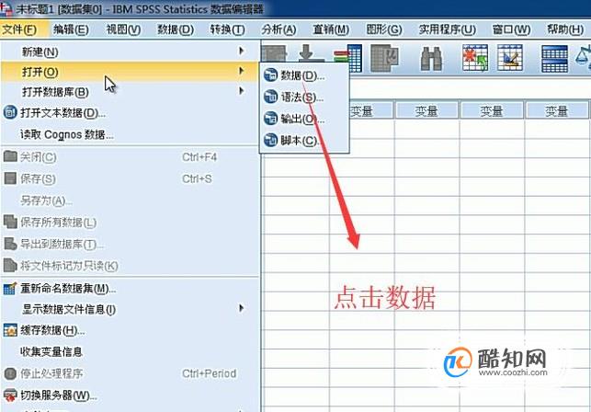The width and height of the screenshot is (591, 412).
Task: Click the binoculars Find icon
Action: tap(431, 59)
